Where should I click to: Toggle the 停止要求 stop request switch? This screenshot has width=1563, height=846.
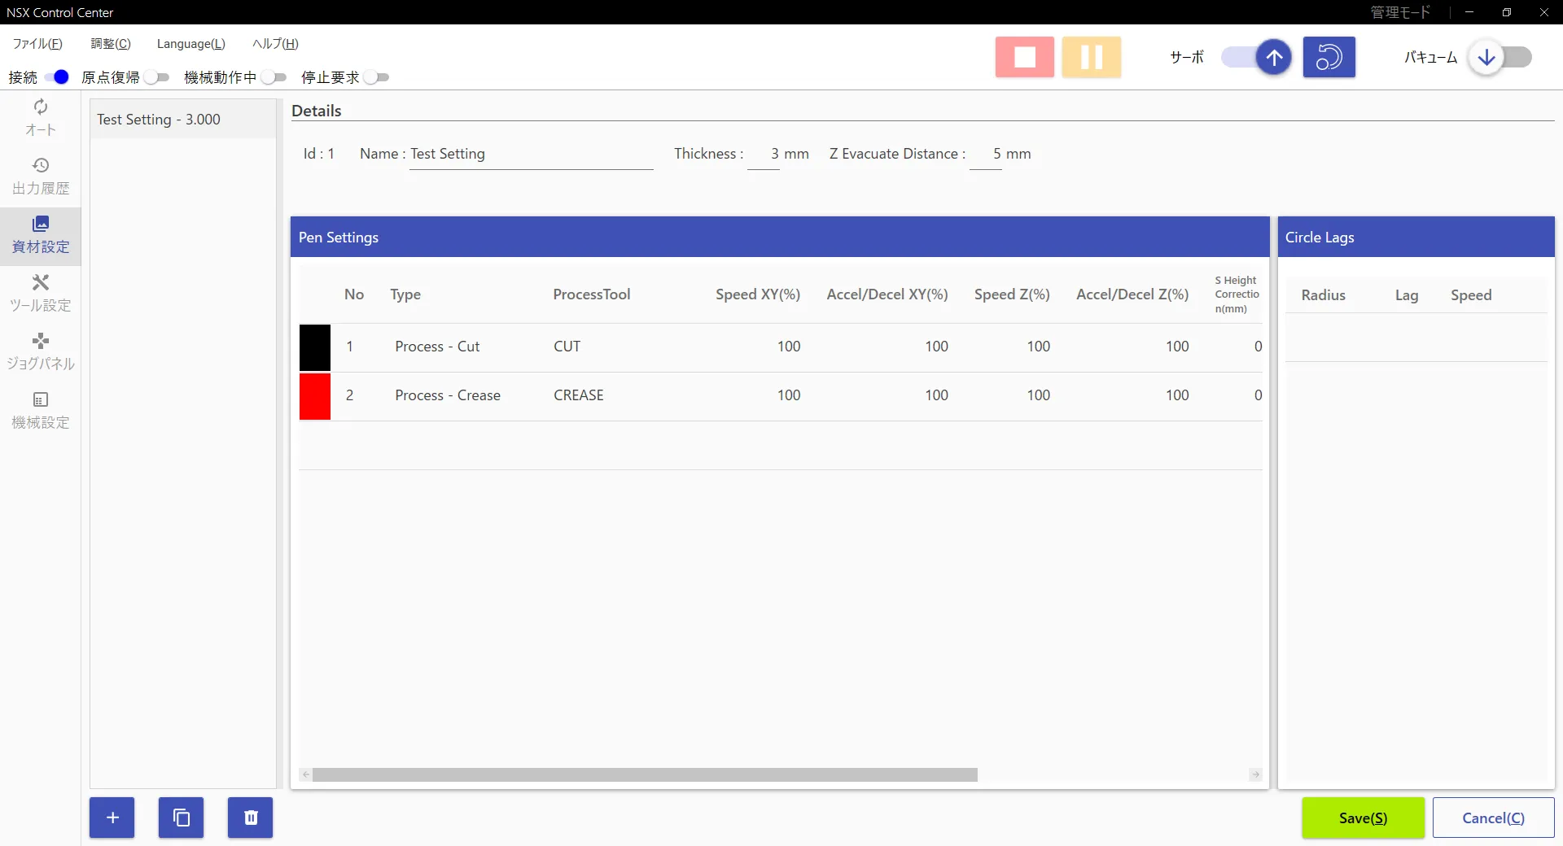click(x=376, y=77)
